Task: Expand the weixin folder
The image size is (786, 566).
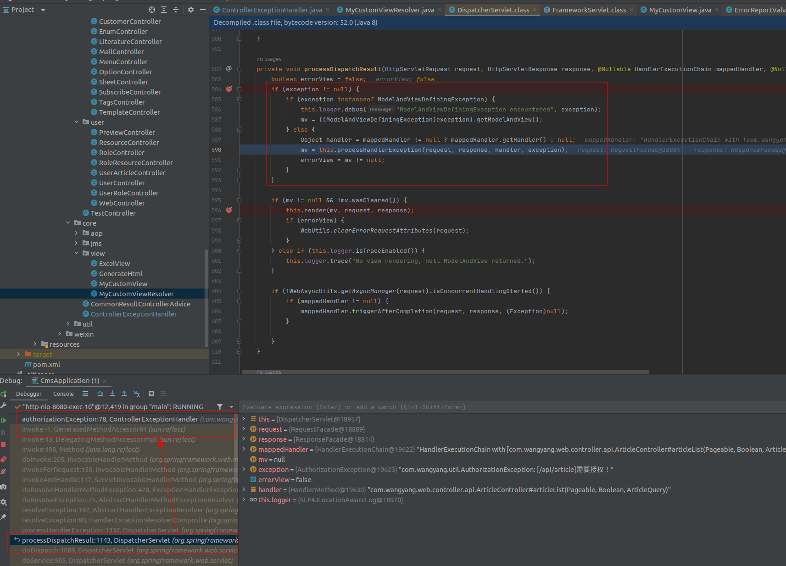Action: pos(60,334)
